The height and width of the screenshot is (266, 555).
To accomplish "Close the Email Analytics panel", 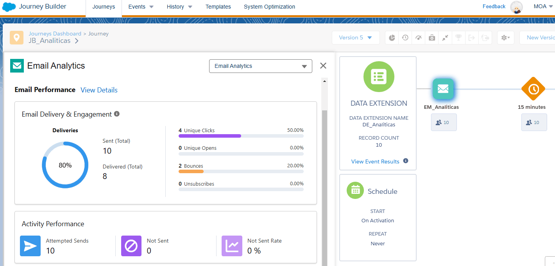I will [323, 66].
